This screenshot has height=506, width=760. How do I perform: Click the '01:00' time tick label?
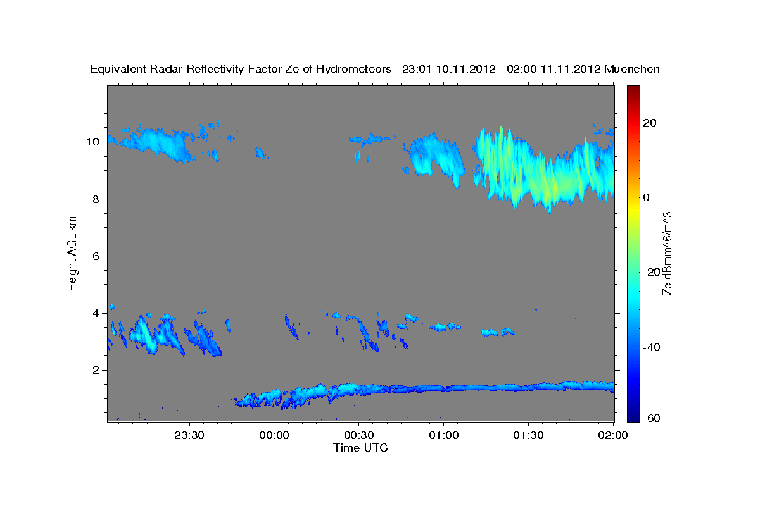click(x=443, y=435)
